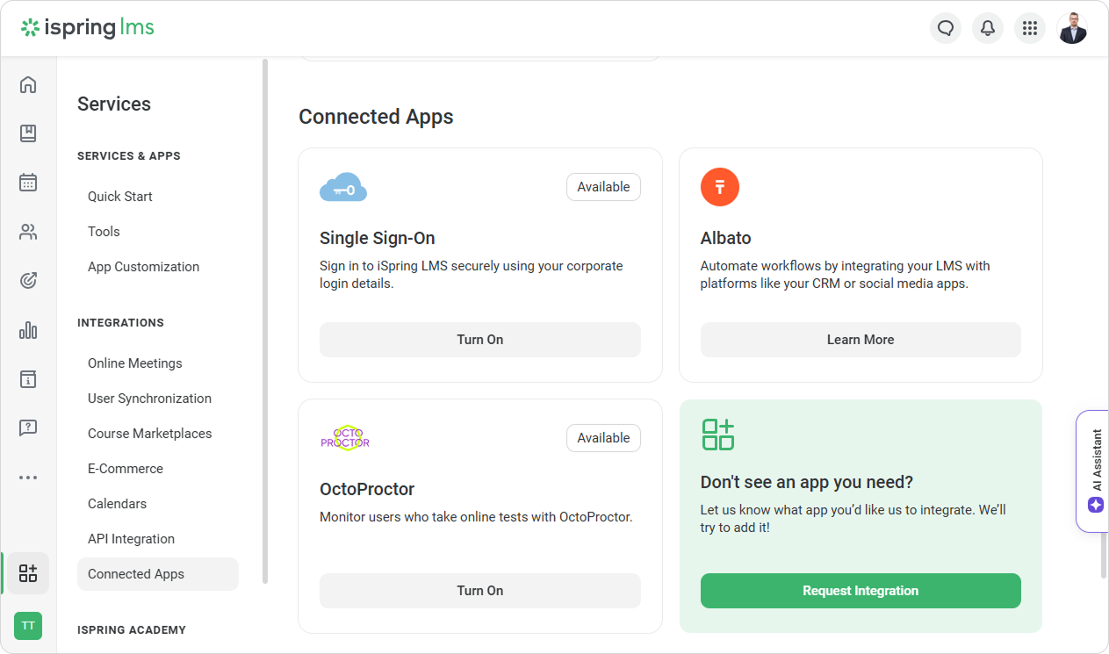The height and width of the screenshot is (654, 1109).
Task: Open the user profile avatar menu
Action: (1072, 28)
